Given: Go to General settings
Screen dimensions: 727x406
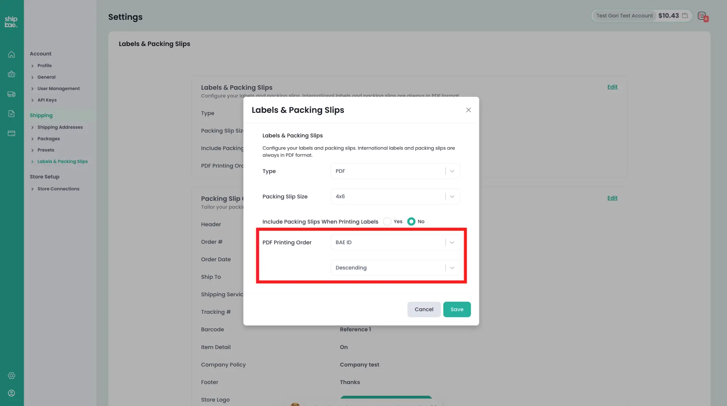Looking at the screenshot, I should point(46,77).
